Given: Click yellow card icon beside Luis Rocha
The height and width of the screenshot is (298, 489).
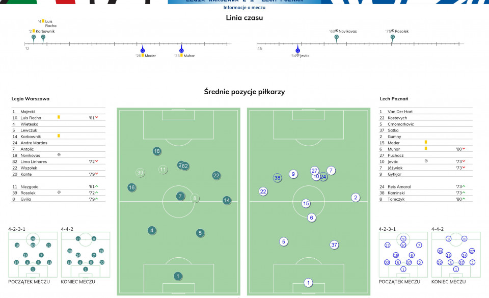Looking at the screenshot, I should [x=58, y=117].
